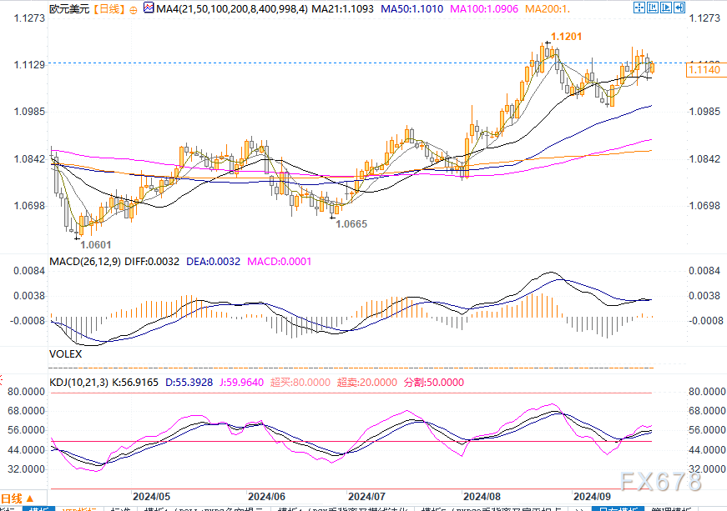Toggle the crosshair cursor icon
The height and width of the screenshot is (511, 727).
(639, 8)
